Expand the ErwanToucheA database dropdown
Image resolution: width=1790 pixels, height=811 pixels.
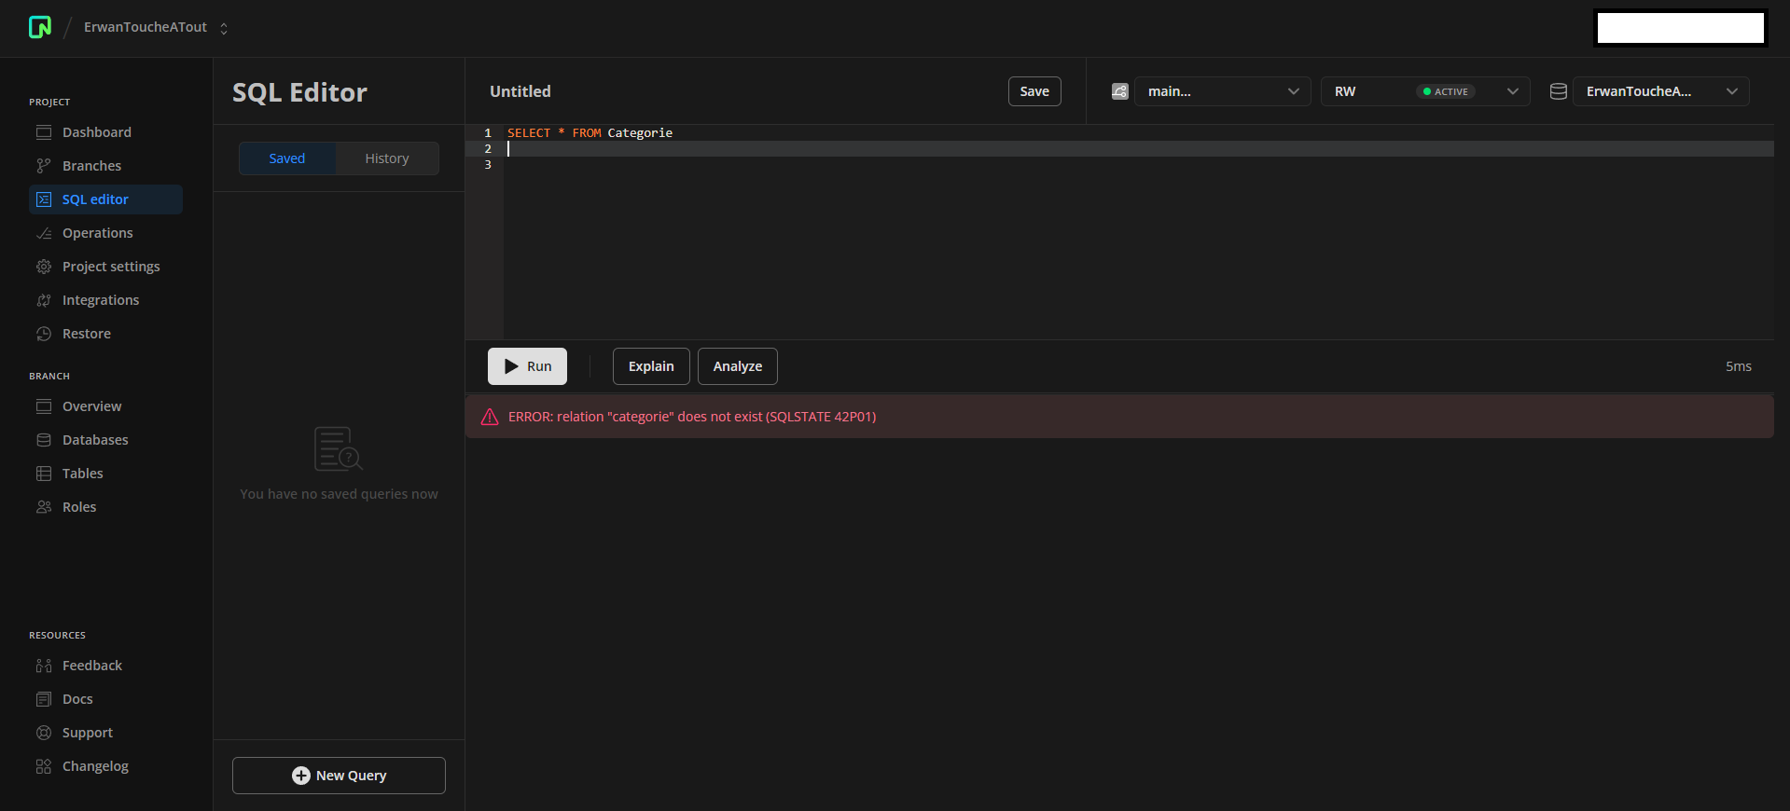click(x=1660, y=91)
